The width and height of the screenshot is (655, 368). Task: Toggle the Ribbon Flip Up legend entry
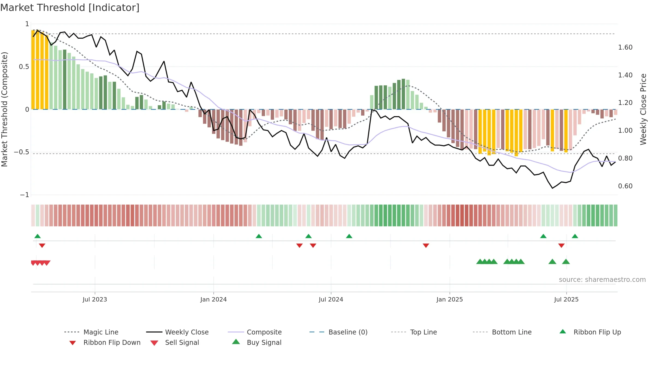(x=590, y=332)
